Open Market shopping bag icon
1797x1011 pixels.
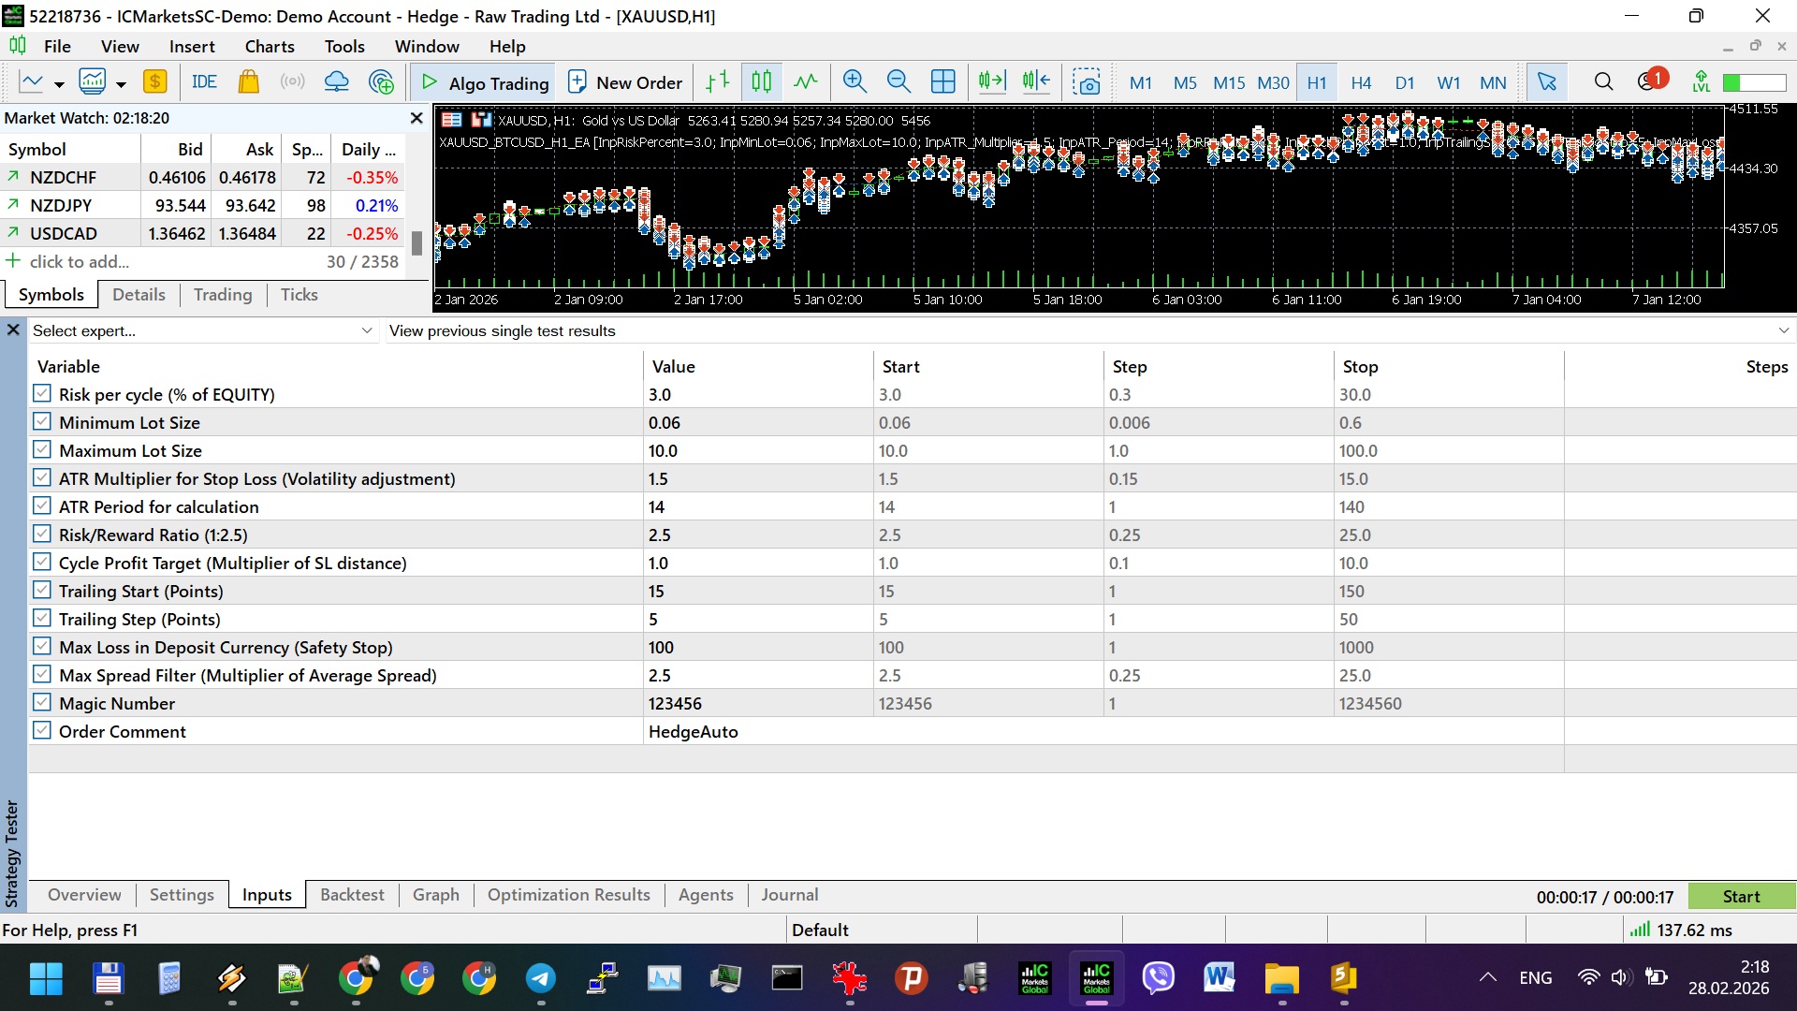coord(248,82)
